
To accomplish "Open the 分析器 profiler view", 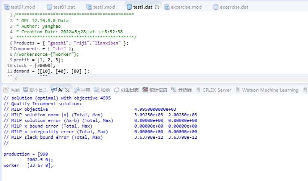I will point(181,90).
